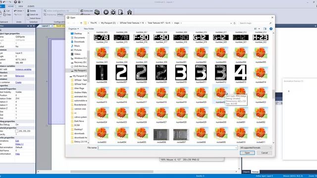Select Windows (C:) drive in navigation pane
Screen dimensions: 317x178
80,58
